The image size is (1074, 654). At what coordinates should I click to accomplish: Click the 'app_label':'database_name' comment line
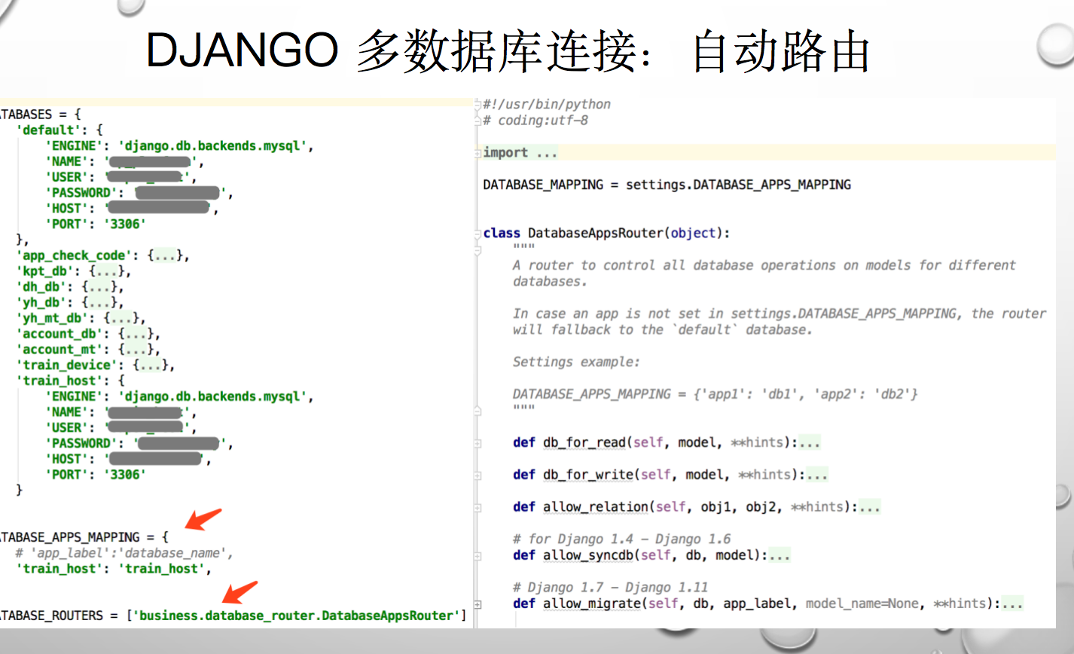(x=124, y=553)
